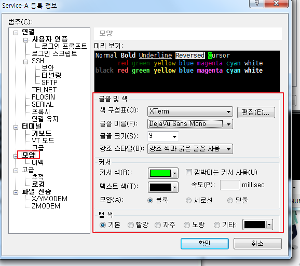
Task: Select 기타 tab color option
Action: (x=217, y=225)
